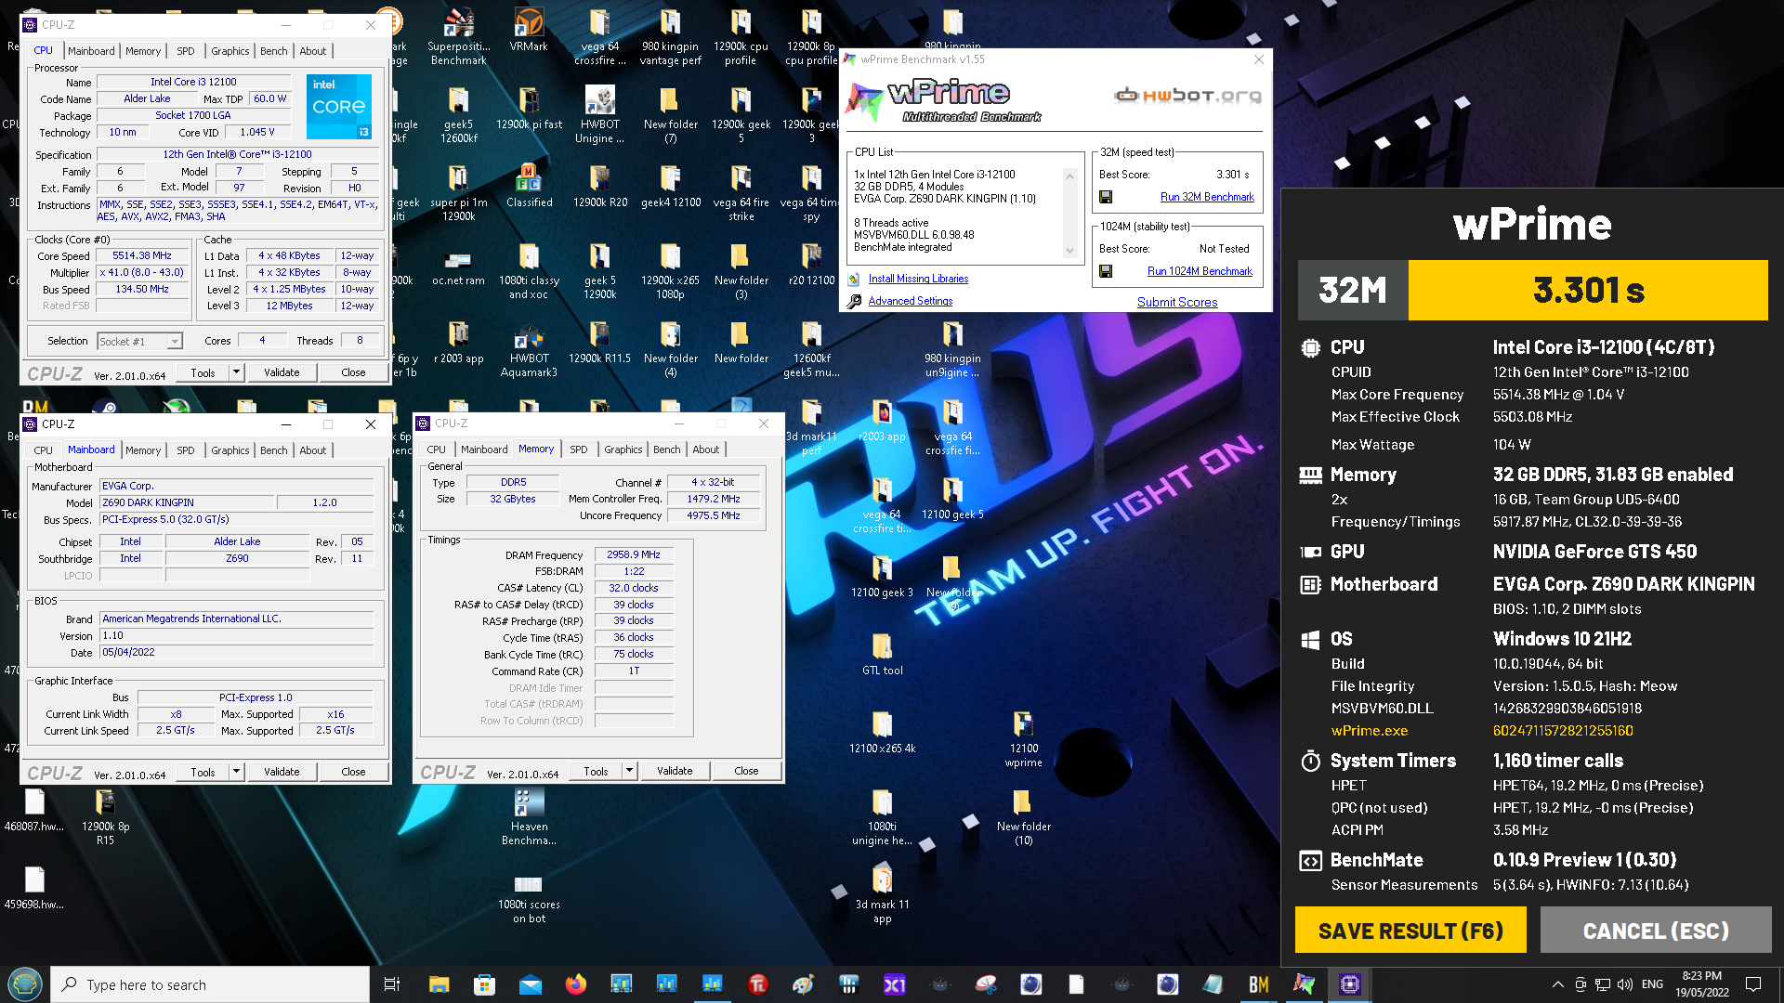1784x1003 pixels.
Task: Click Close button in Mainboard CPU-Z window
Action: point(353,772)
